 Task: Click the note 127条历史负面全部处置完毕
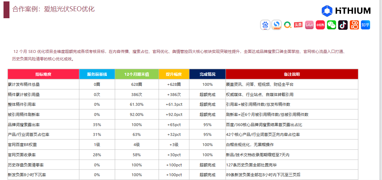tap(251, 165)
